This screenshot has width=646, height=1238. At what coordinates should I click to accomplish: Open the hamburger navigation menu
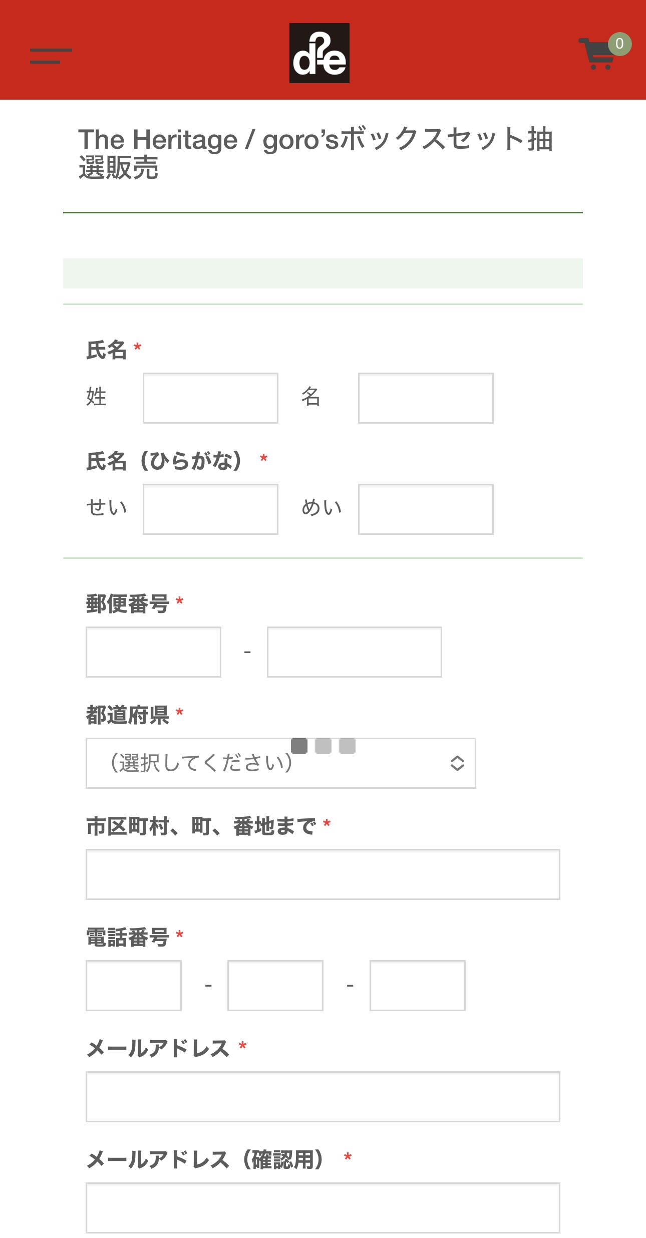click(51, 56)
